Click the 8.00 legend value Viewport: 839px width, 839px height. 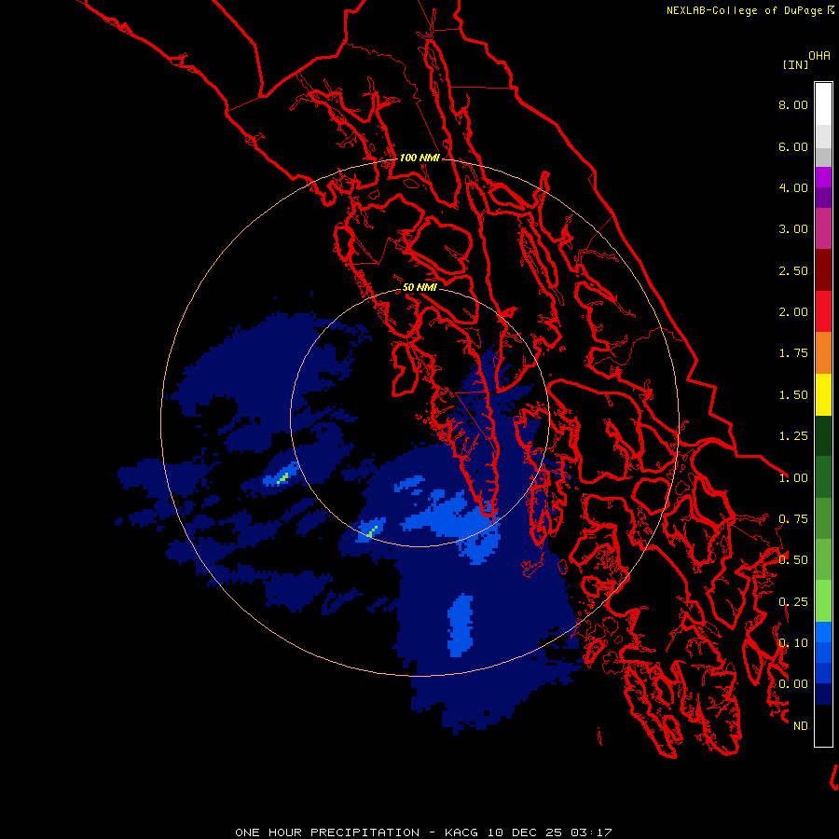793,104
